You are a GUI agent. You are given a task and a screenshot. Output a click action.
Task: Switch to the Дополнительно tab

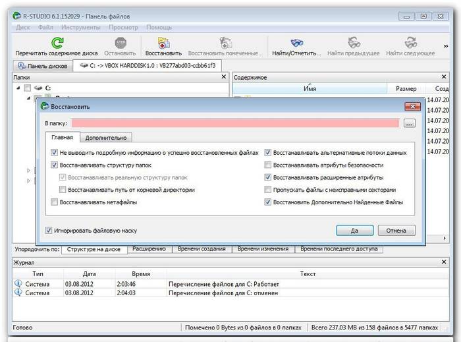click(105, 138)
